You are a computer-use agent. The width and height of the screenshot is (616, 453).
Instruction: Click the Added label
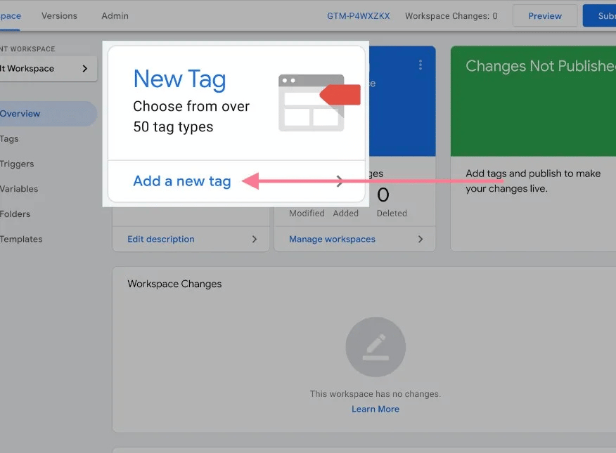coord(346,214)
